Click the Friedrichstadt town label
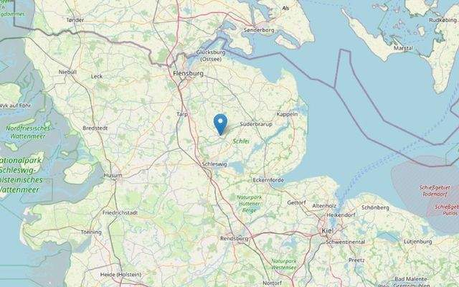 coord(120,212)
